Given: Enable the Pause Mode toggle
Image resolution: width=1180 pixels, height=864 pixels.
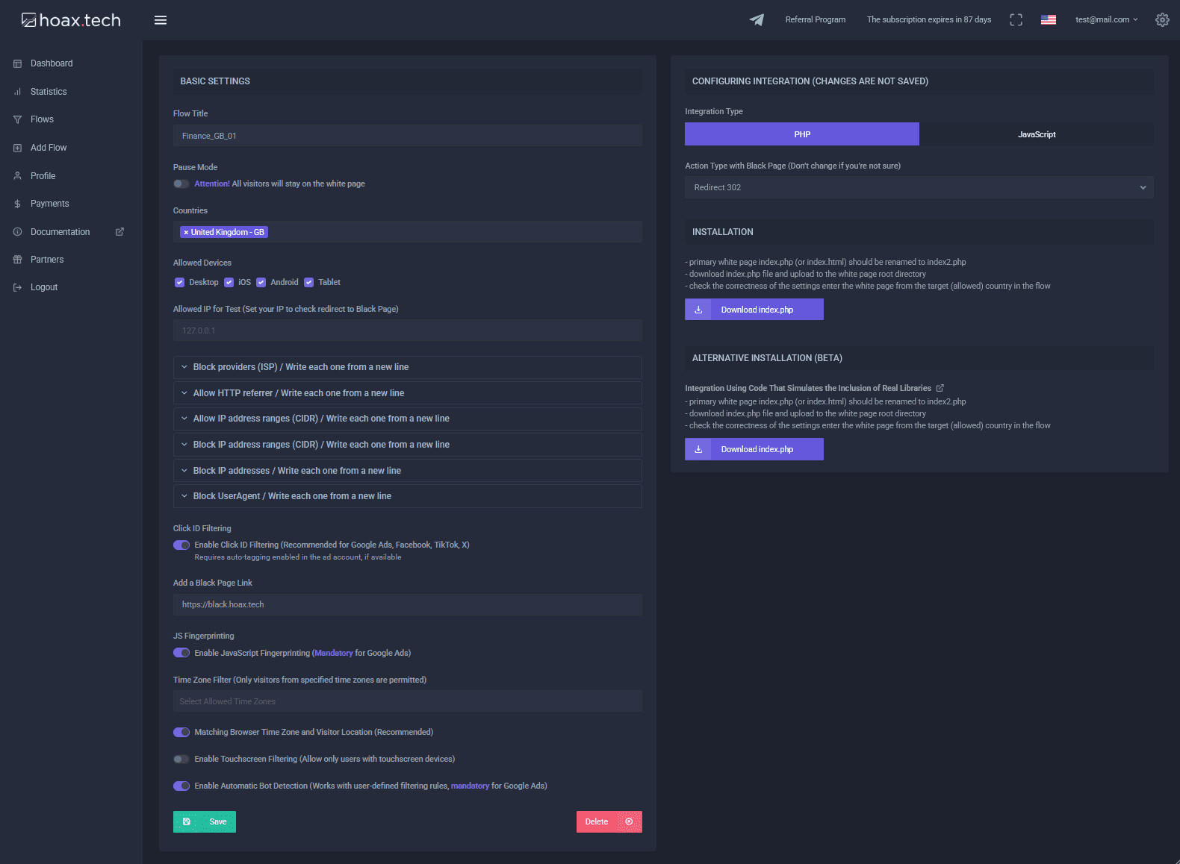Looking at the screenshot, I should tap(181, 184).
